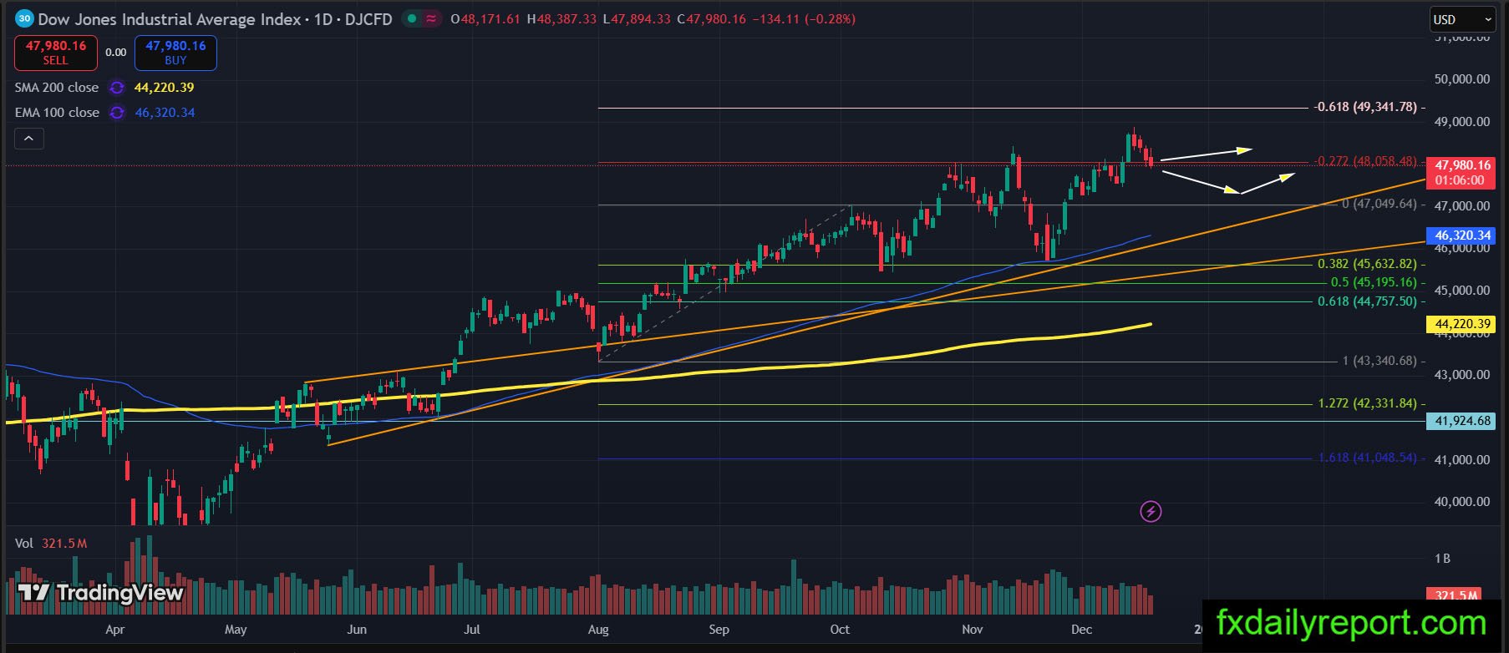
Task: Click the blue 46,320.34 EMA price axis tag
Action: pos(1462,235)
